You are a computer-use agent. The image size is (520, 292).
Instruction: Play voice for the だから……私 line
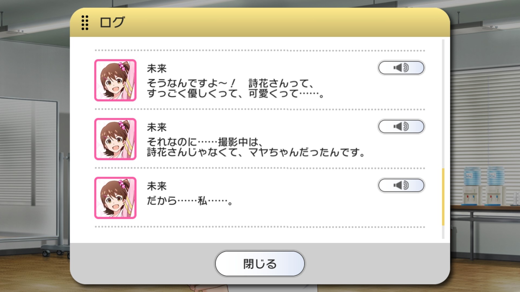(401, 185)
